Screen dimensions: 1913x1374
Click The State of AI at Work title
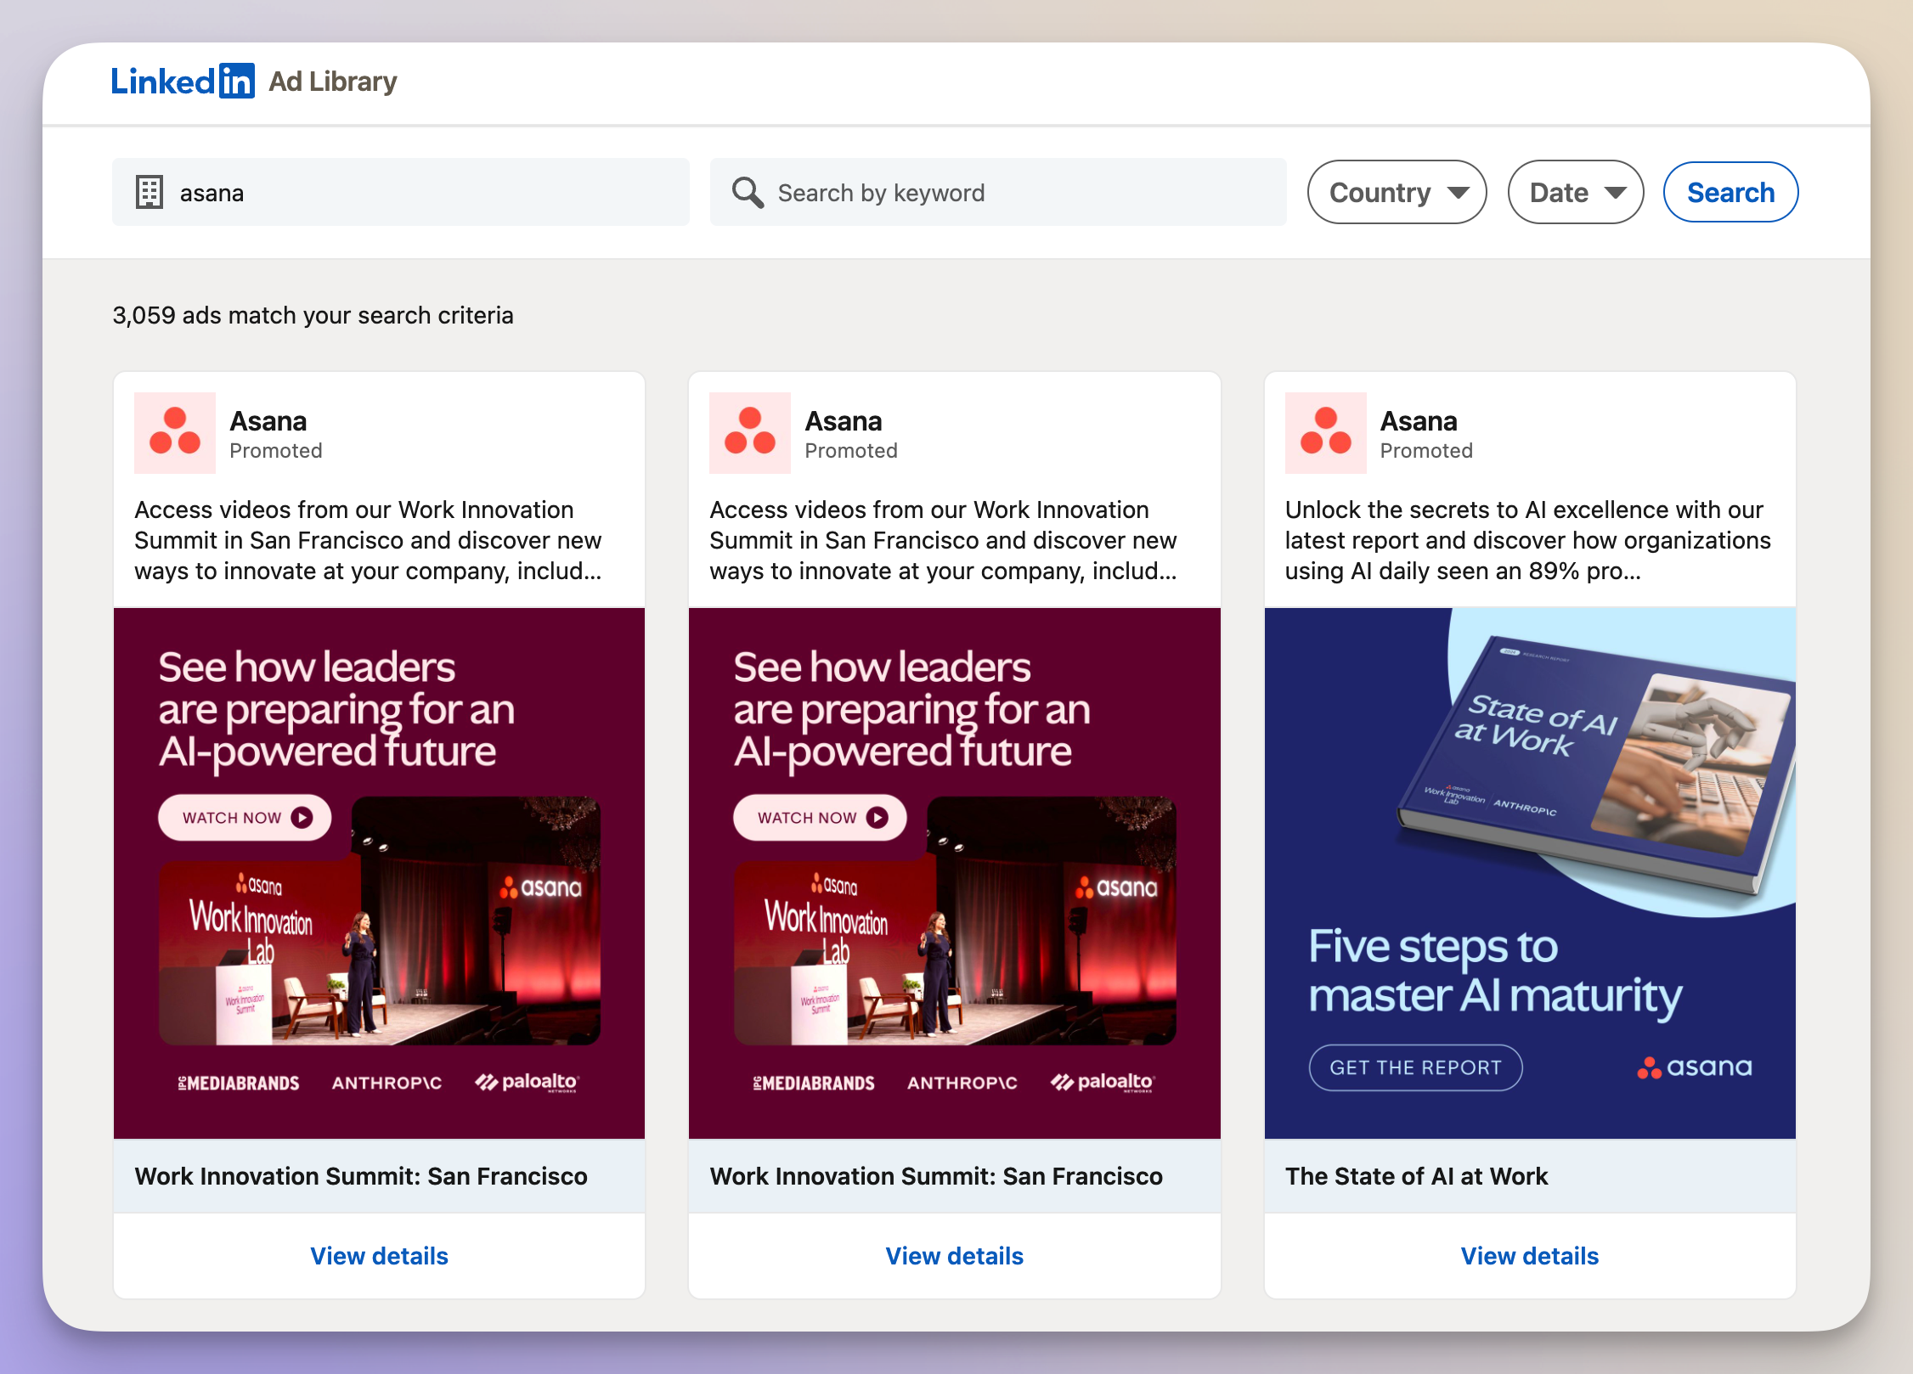pos(1416,1176)
